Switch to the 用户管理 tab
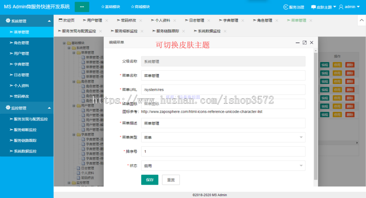Screen dimensions: 366x198 tap(92, 20)
